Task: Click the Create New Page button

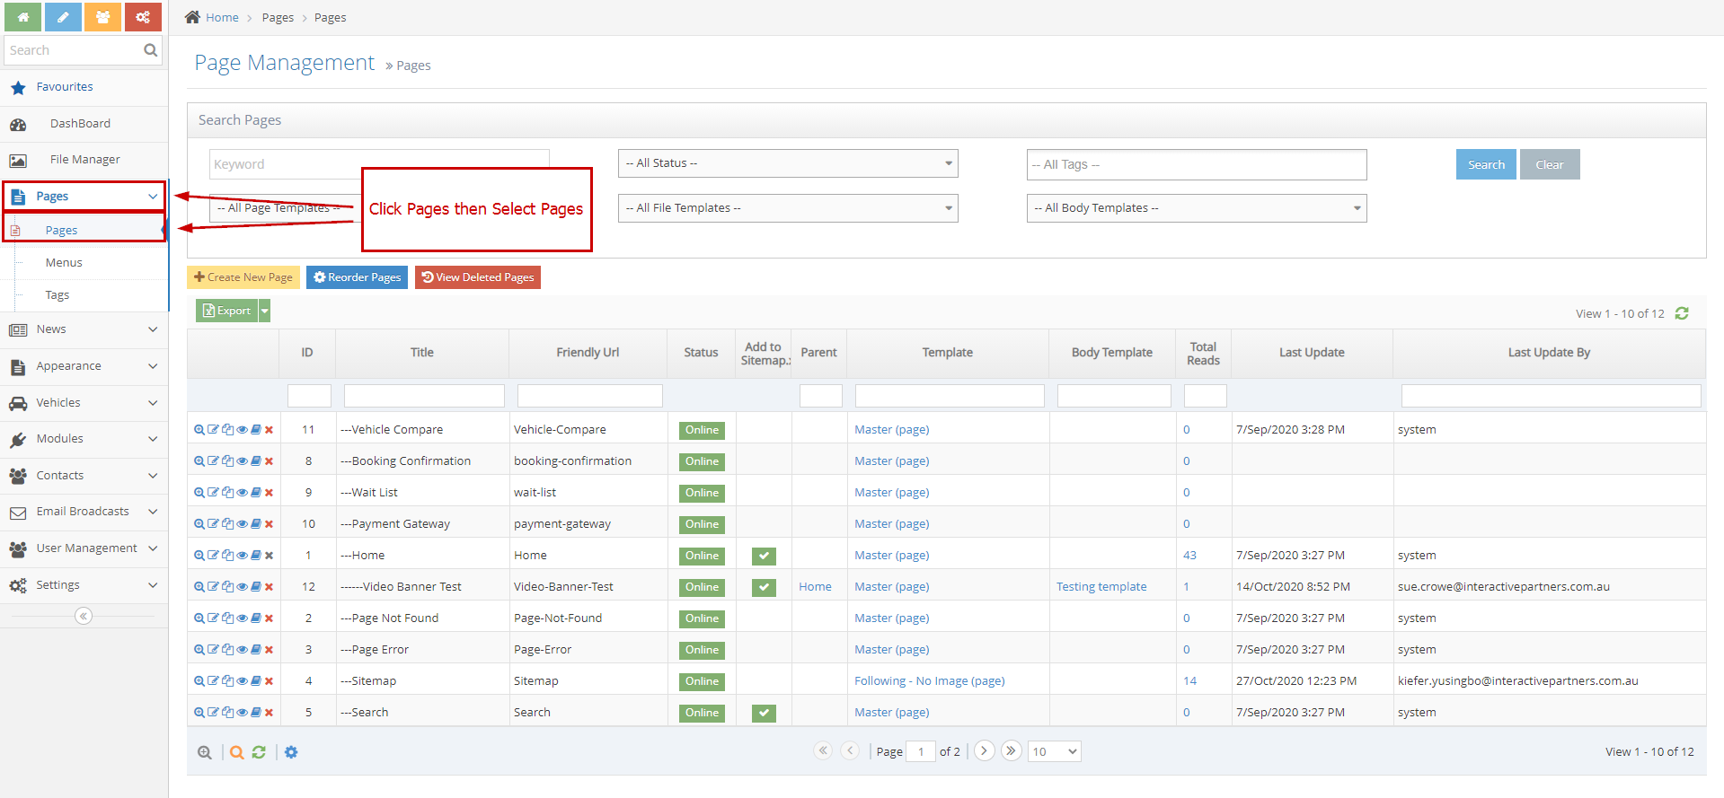Action: 243,277
